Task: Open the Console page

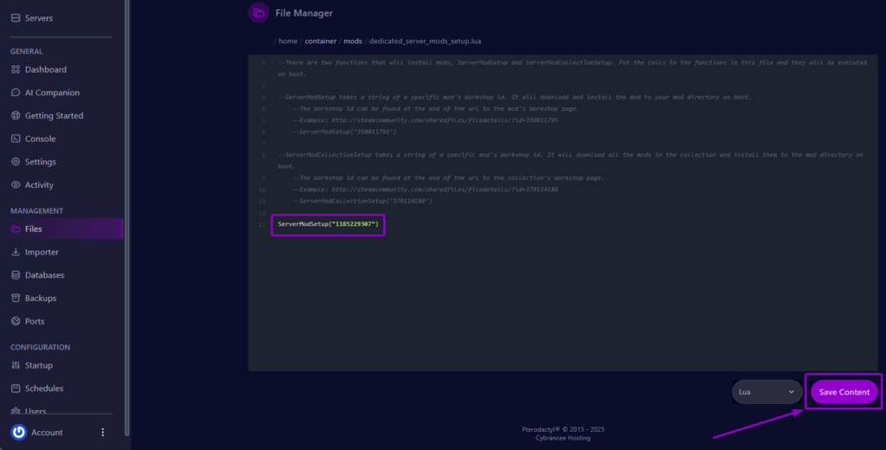Action: tap(40, 139)
